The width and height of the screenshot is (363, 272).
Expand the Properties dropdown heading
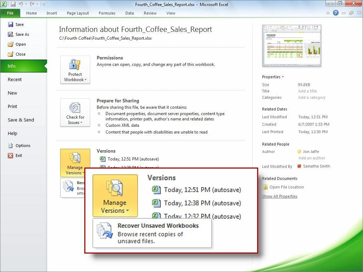[x=273, y=77]
